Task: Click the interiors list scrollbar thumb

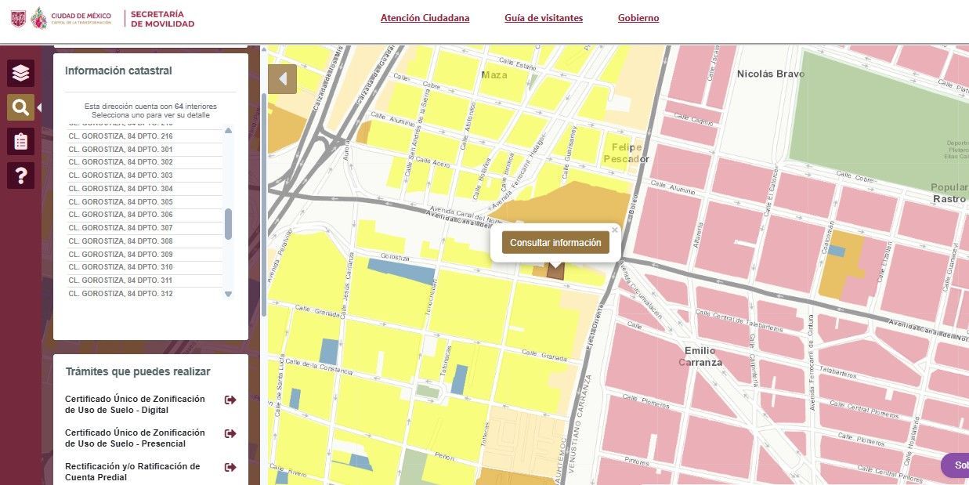Action: pyautogui.click(x=228, y=223)
